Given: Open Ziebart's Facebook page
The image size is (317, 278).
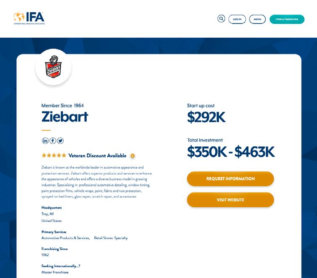Looking at the screenshot, I should pos(53,140).
